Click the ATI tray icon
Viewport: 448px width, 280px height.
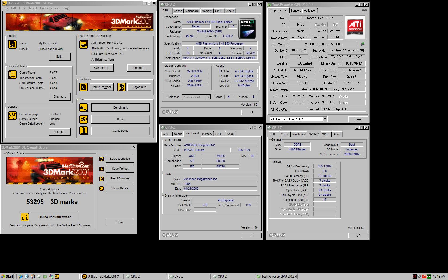tap(424, 277)
